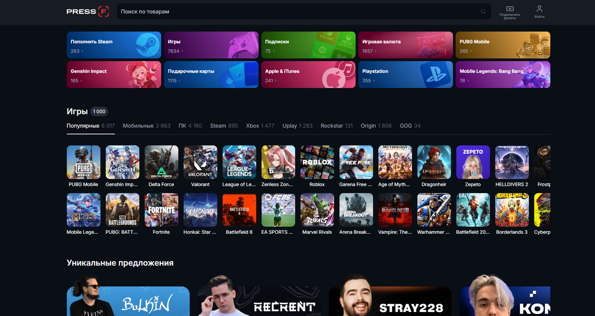595x316 pixels.
Task: Open the Подключить донаты icon
Action: pyautogui.click(x=510, y=9)
